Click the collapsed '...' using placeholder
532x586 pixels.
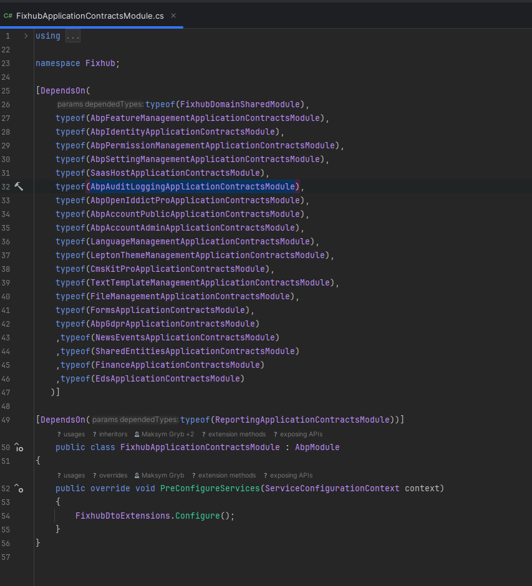point(73,36)
